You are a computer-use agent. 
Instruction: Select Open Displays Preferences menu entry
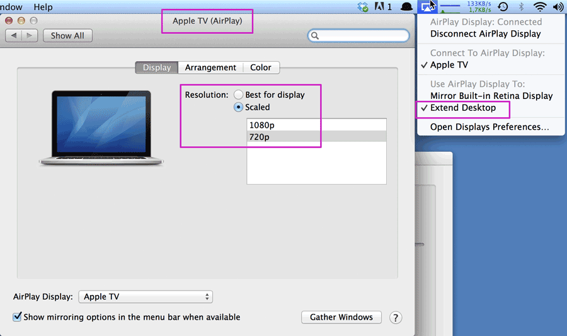tap(491, 127)
